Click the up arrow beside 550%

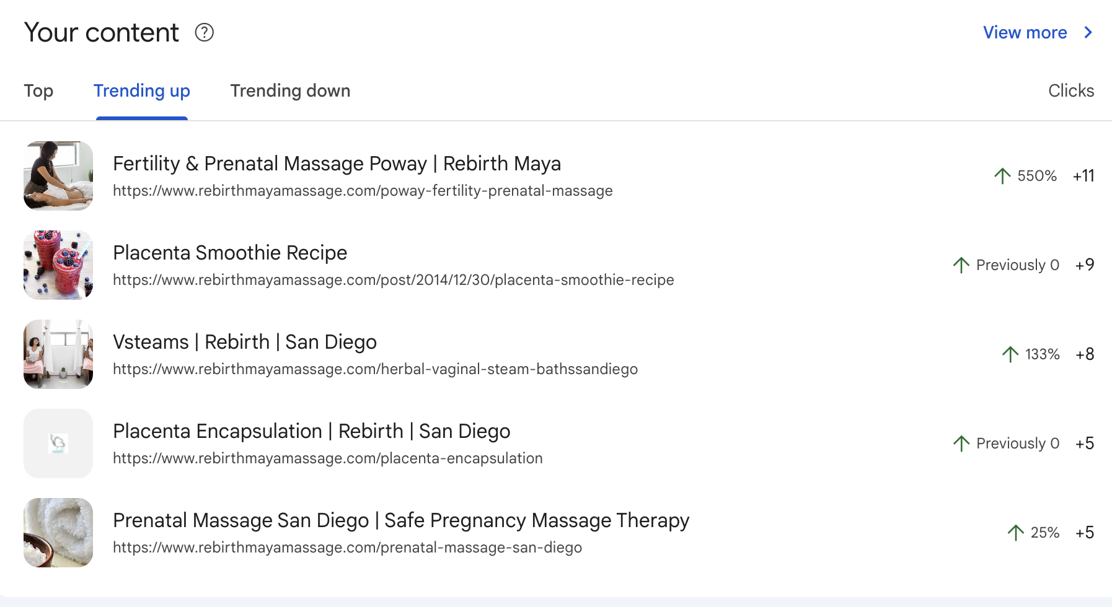(x=1002, y=176)
